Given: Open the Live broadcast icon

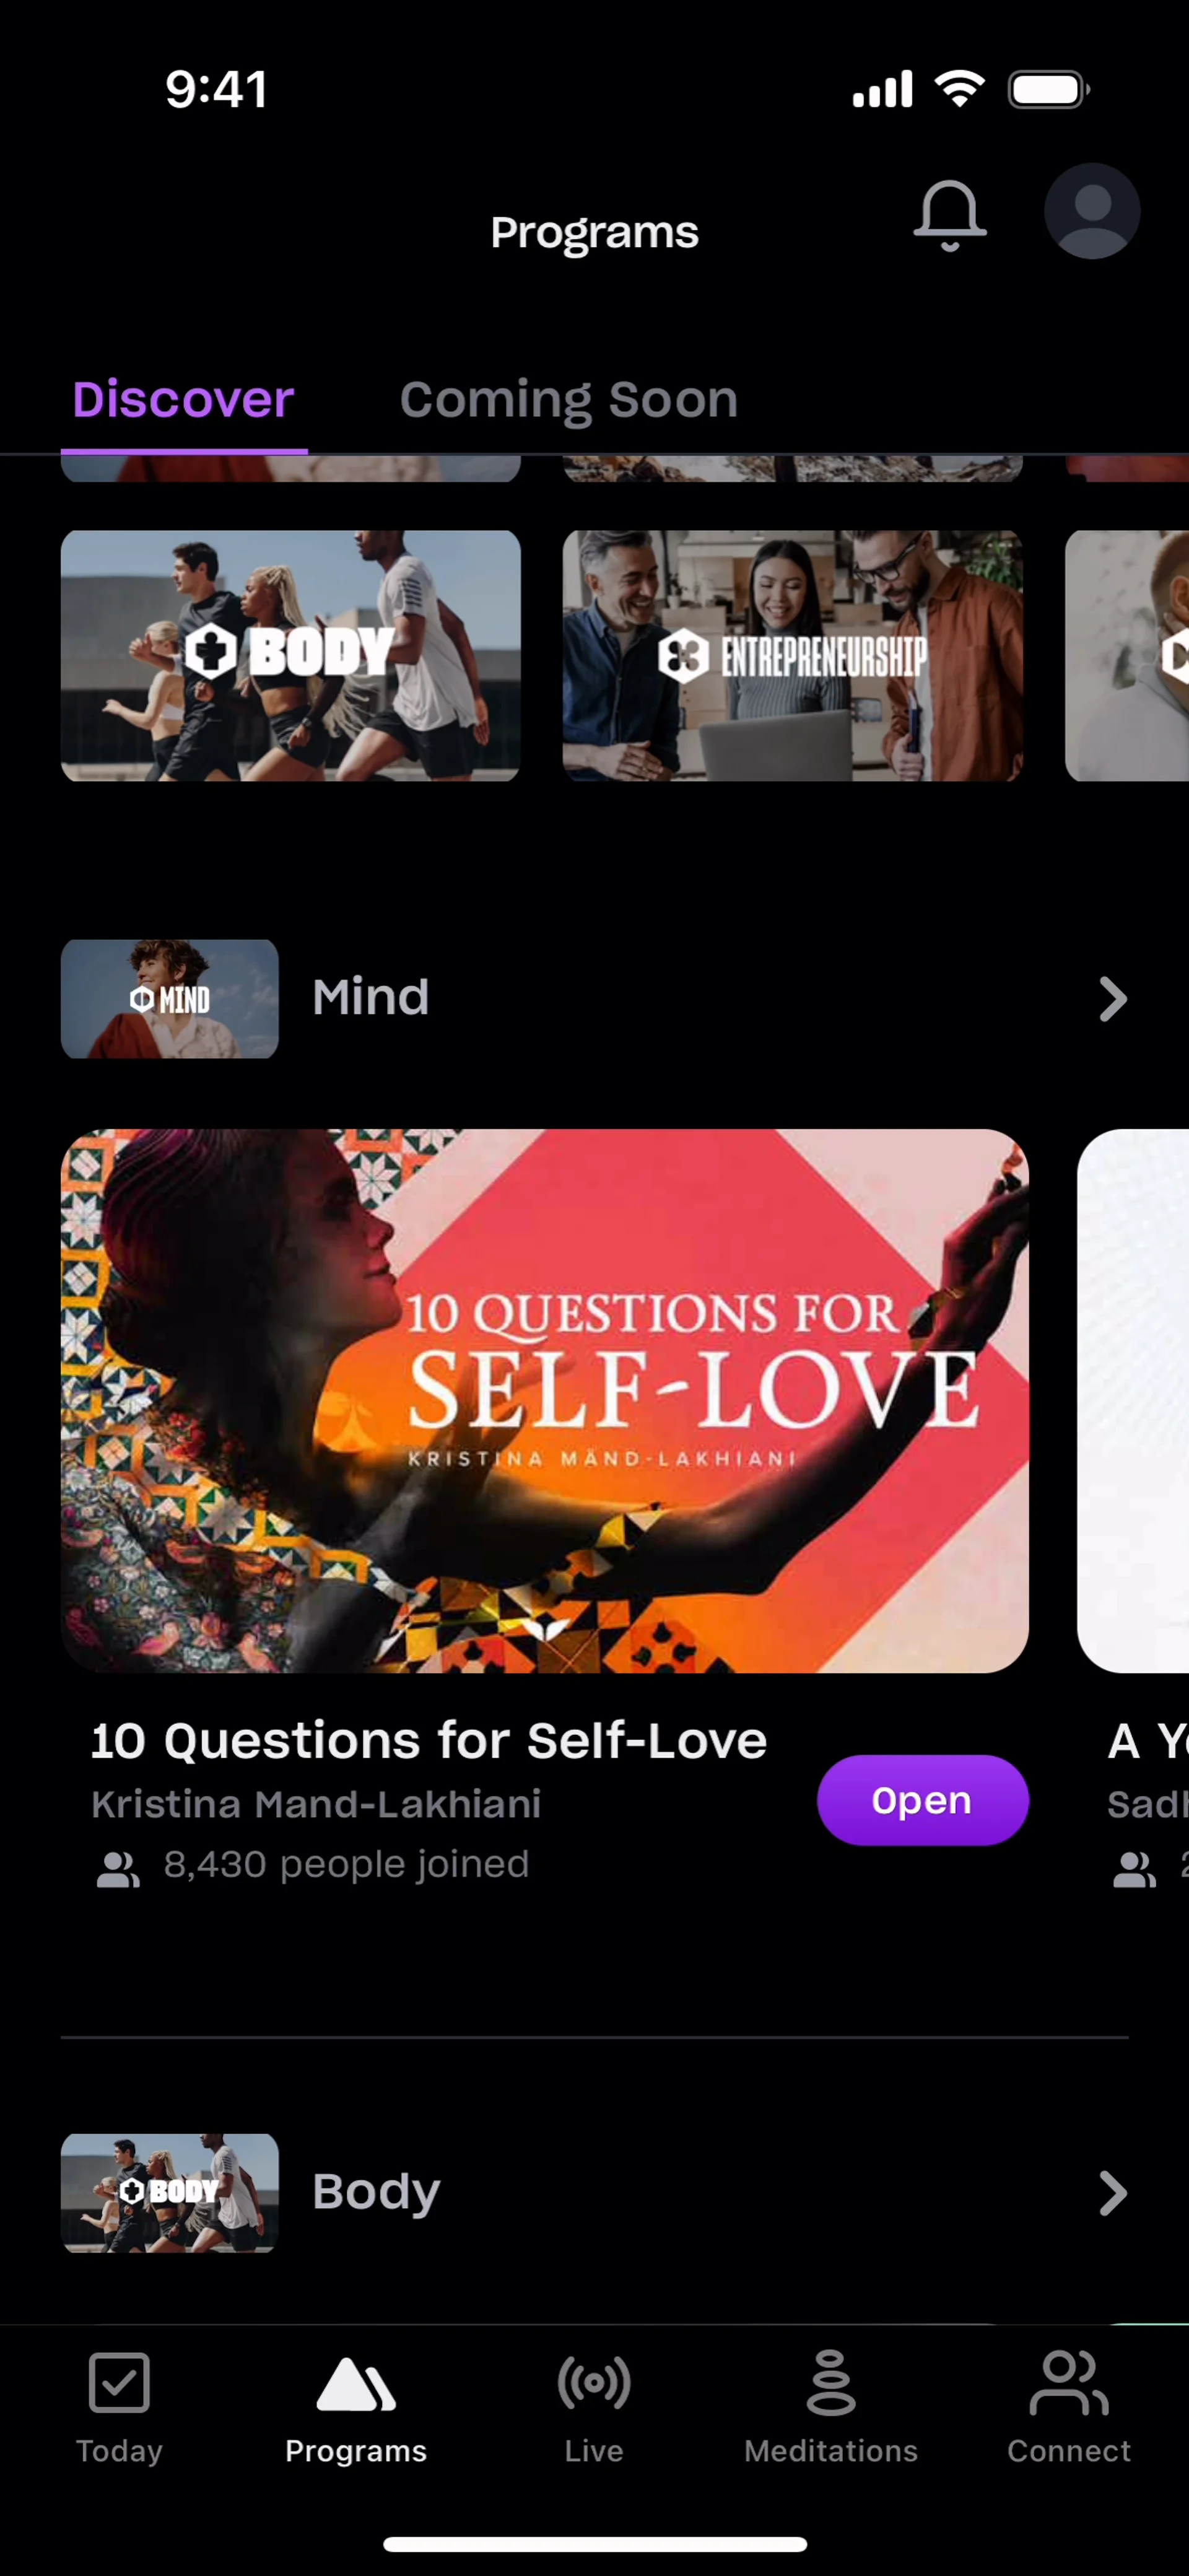Looking at the screenshot, I should (x=594, y=2383).
